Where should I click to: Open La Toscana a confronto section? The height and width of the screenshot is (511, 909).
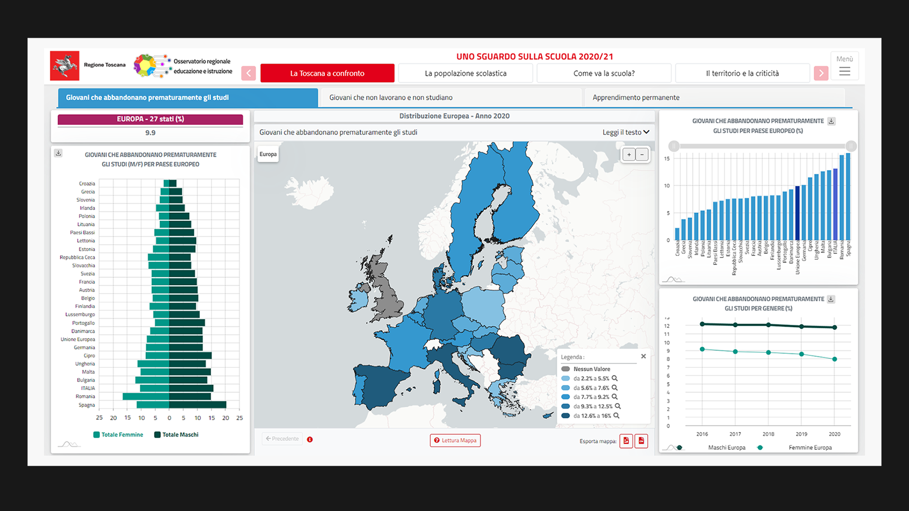tap(327, 73)
